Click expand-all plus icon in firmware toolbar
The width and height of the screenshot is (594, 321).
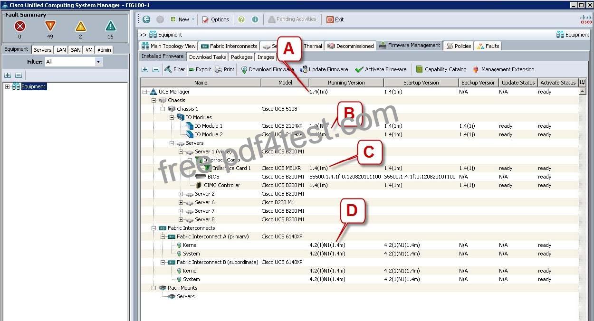pos(145,69)
